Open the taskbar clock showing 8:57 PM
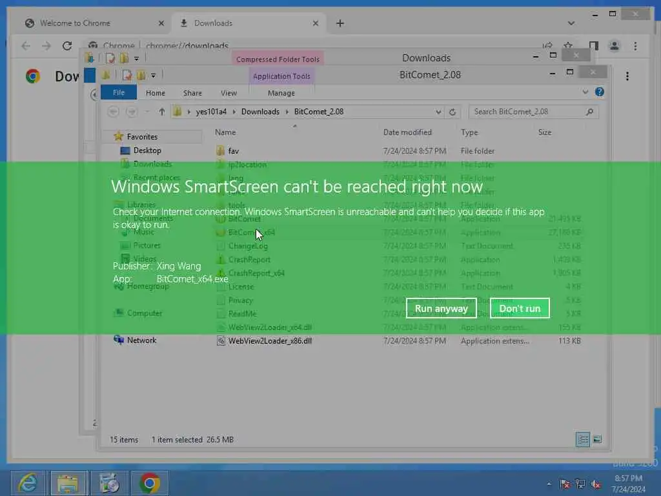This screenshot has height=496, width=661. coord(628,484)
